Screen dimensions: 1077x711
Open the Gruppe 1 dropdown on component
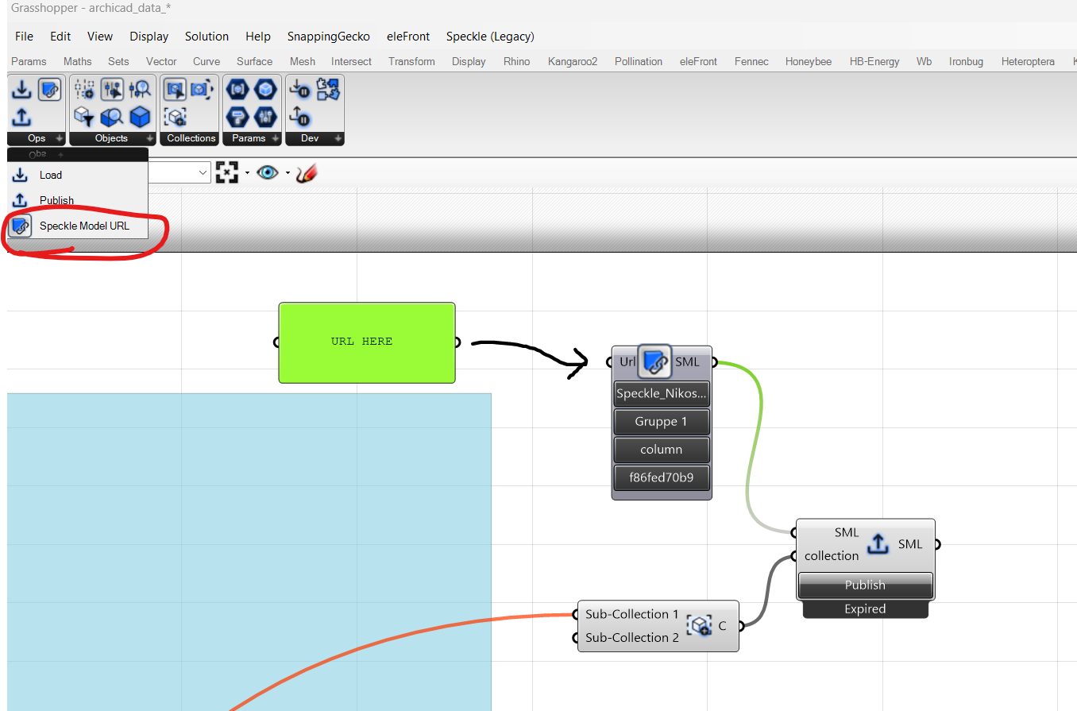[x=661, y=421]
